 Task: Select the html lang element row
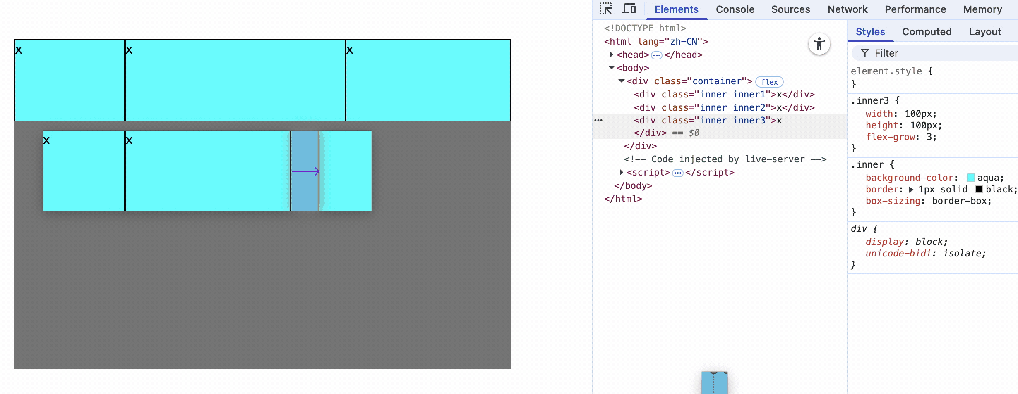[x=656, y=41]
